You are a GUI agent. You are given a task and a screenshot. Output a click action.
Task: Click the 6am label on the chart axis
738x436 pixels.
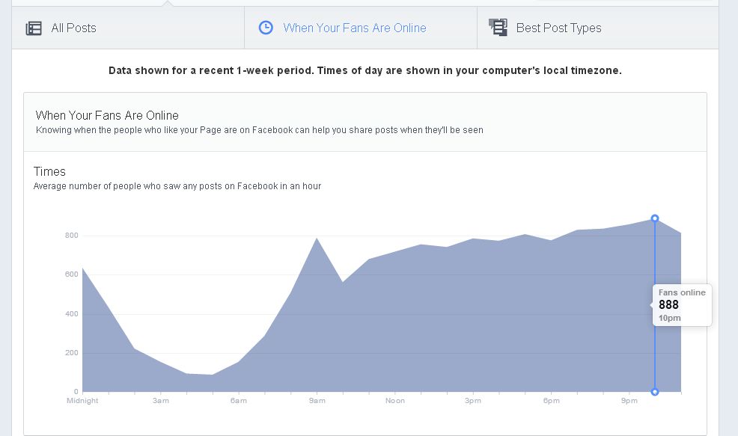click(x=239, y=401)
